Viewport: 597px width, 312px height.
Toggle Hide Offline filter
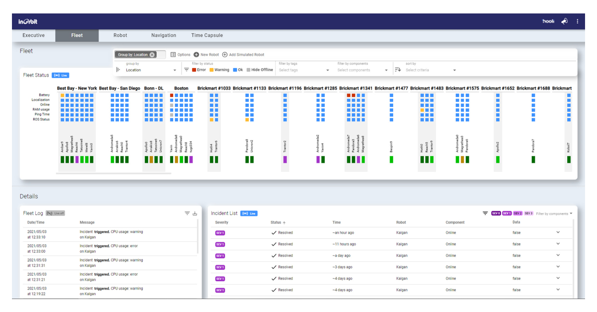pos(260,70)
